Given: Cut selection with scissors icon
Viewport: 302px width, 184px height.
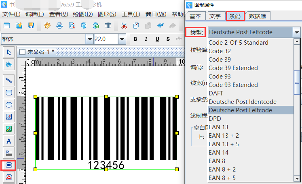Looking at the screenshot, I should (124, 25).
